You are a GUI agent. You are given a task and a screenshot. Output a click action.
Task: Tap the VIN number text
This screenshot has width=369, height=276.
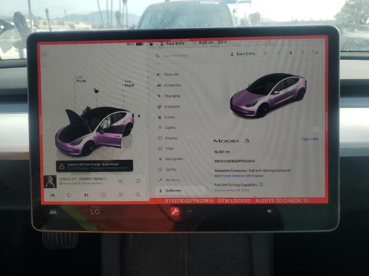coord(235,161)
